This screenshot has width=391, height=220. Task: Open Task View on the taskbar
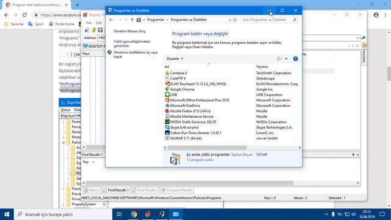pos(119,214)
